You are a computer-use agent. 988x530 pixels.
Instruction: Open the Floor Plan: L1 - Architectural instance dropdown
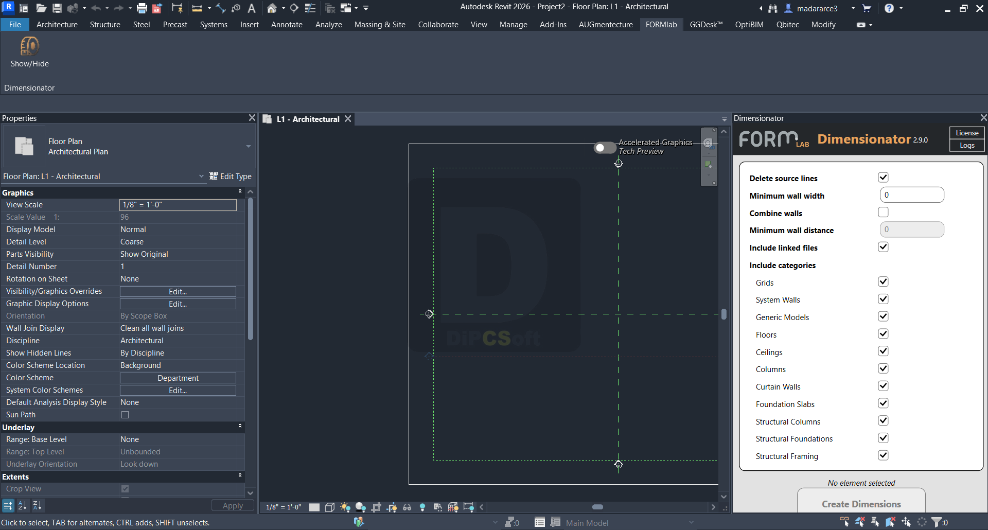coord(201,176)
